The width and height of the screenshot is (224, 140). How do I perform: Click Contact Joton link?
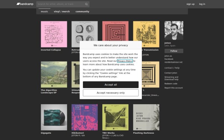171,73
